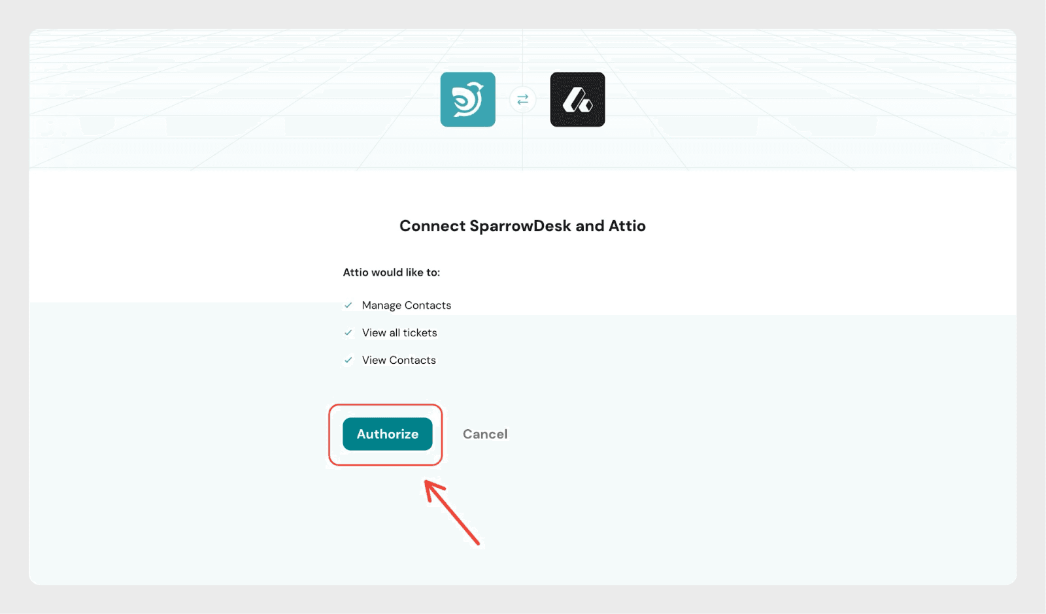Click the checkmark beside View Contacts
1046x614 pixels.
pyautogui.click(x=348, y=360)
